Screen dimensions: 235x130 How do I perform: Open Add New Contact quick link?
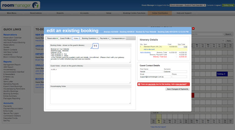(x=11, y=52)
